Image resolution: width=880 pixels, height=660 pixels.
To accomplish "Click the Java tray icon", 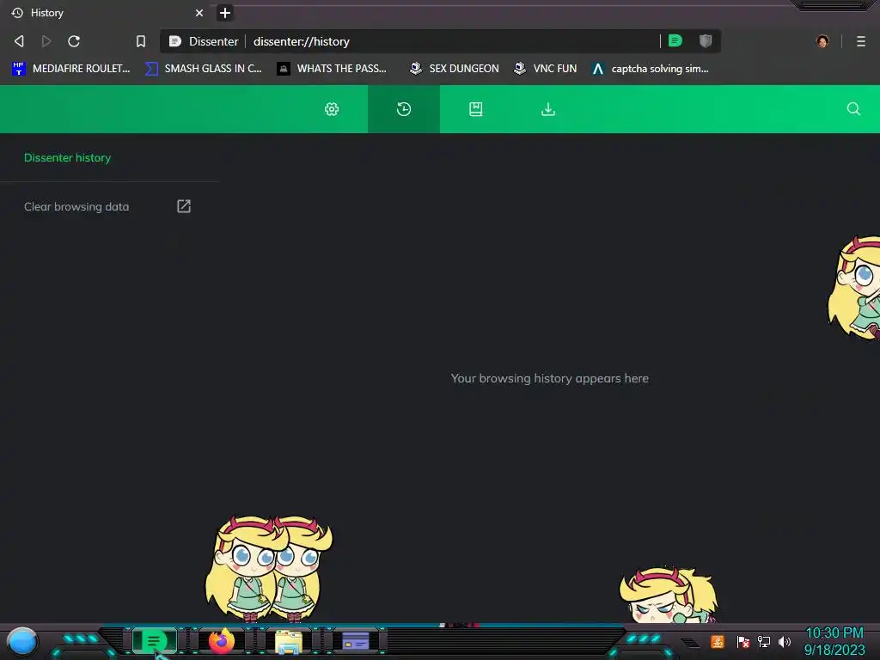I will [x=718, y=641].
